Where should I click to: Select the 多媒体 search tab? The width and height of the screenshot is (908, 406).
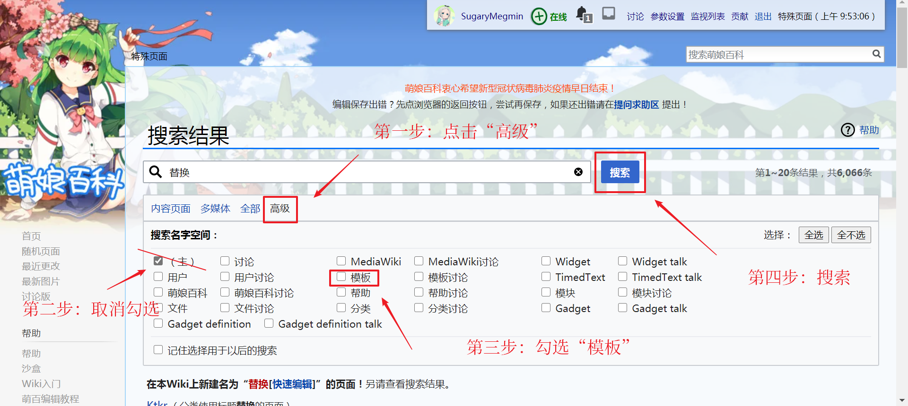tap(215, 209)
